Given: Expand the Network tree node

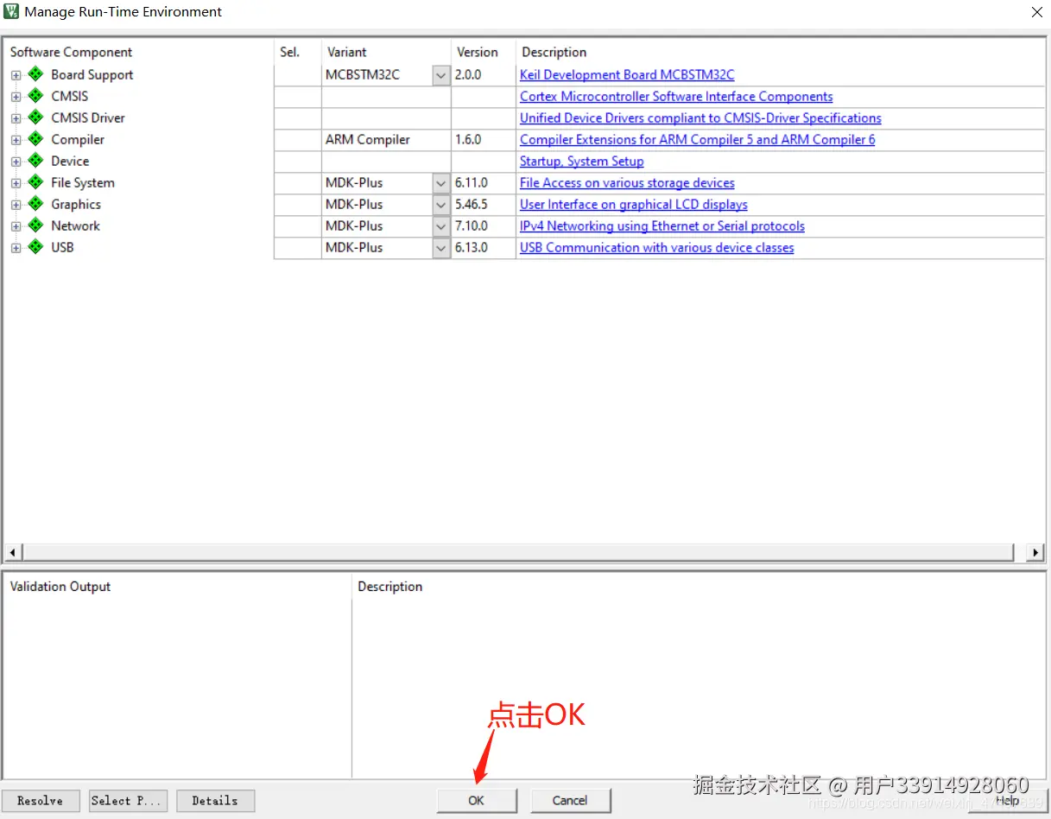Looking at the screenshot, I should [x=16, y=226].
